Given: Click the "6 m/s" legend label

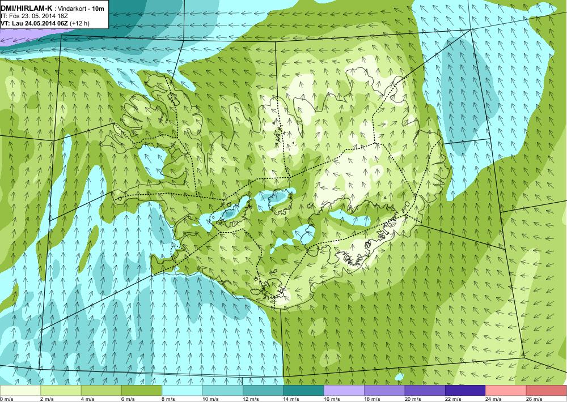Looking at the screenshot, I should [128, 399].
